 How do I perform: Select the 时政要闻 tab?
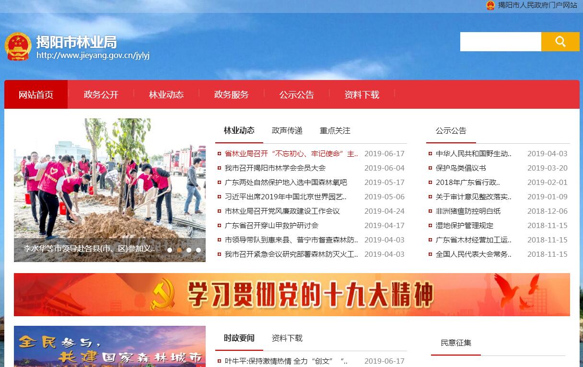point(239,338)
